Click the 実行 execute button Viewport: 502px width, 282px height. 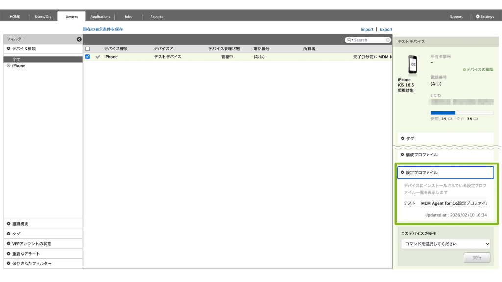click(x=477, y=258)
